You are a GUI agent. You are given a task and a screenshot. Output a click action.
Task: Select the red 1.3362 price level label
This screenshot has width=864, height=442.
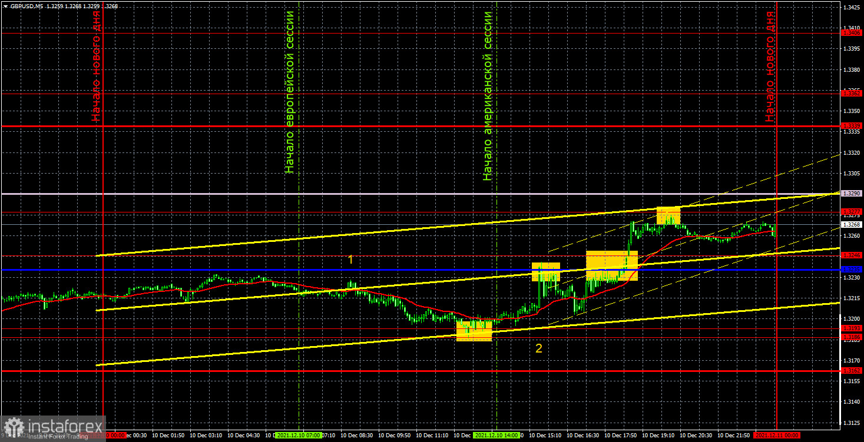coord(852,93)
